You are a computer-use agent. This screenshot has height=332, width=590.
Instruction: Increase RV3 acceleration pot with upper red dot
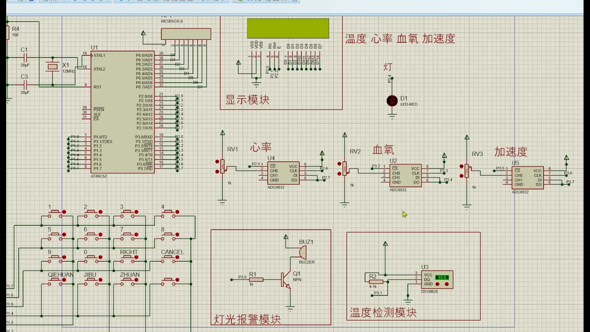point(462,166)
